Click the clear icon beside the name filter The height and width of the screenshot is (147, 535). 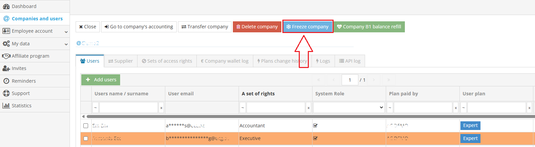point(161,108)
